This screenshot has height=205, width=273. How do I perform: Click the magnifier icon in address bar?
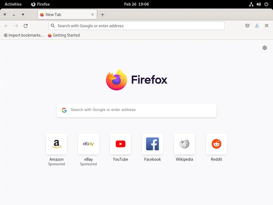[x=53, y=26]
